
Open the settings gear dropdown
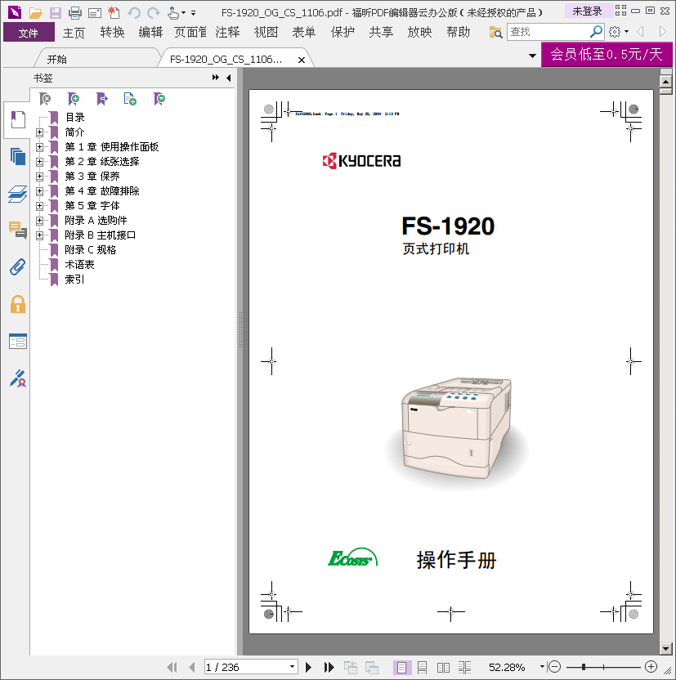pos(619,32)
